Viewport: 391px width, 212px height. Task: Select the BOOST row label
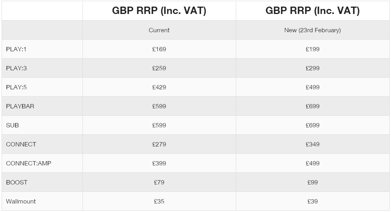tap(16, 182)
